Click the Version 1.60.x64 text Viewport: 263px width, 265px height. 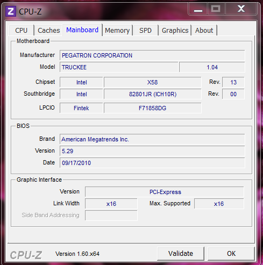[x=77, y=254]
